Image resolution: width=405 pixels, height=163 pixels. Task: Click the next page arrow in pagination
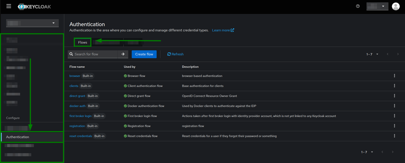click(398, 54)
